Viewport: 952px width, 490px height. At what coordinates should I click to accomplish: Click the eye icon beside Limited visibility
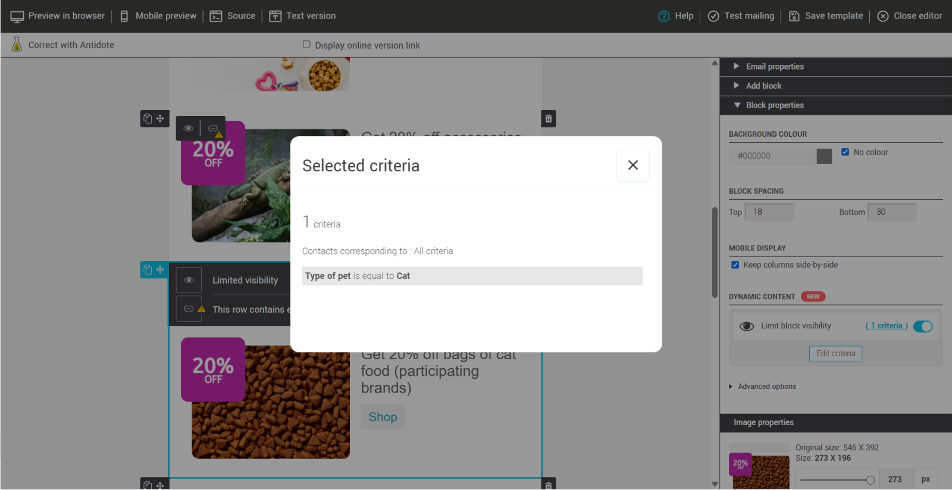(x=189, y=280)
